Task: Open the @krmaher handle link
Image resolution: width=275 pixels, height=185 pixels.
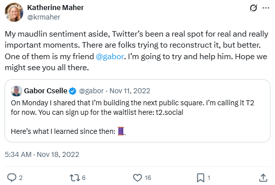Action: [x=44, y=17]
